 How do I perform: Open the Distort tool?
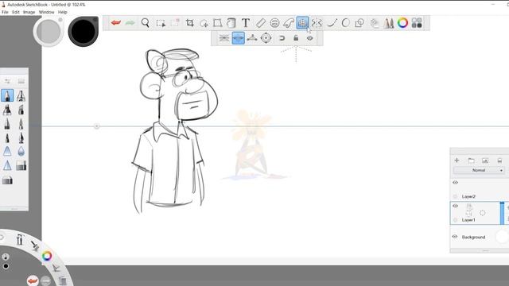(x=217, y=23)
